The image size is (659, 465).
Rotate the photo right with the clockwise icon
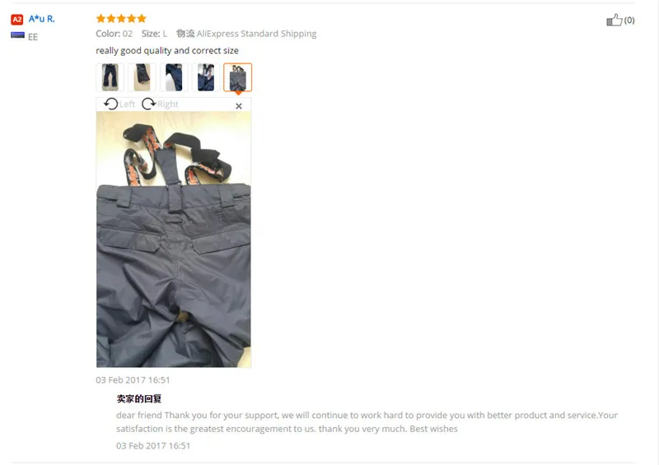point(148,104)
